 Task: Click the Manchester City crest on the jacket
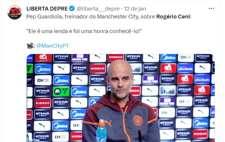tap(138, 120)
